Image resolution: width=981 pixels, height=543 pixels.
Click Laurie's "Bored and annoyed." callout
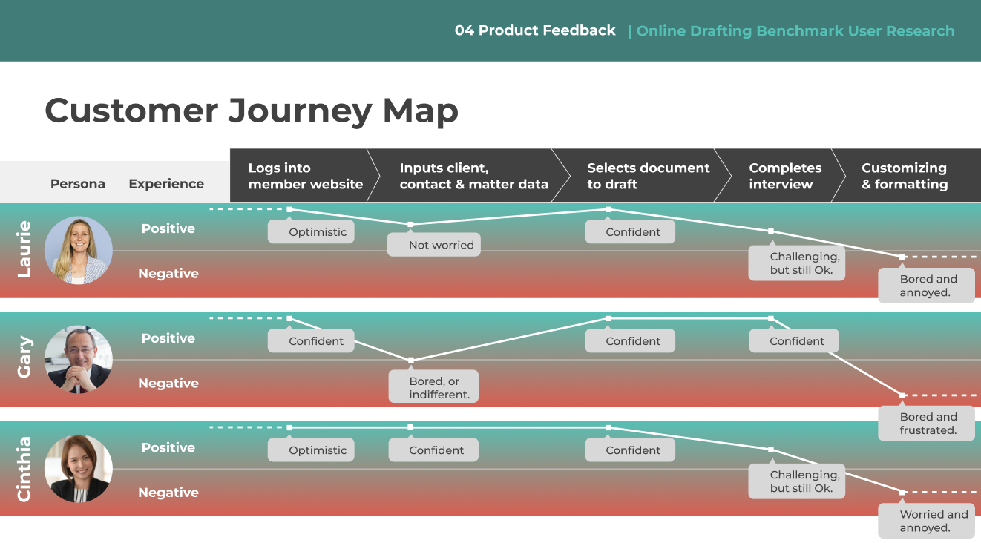coord(926,286)
